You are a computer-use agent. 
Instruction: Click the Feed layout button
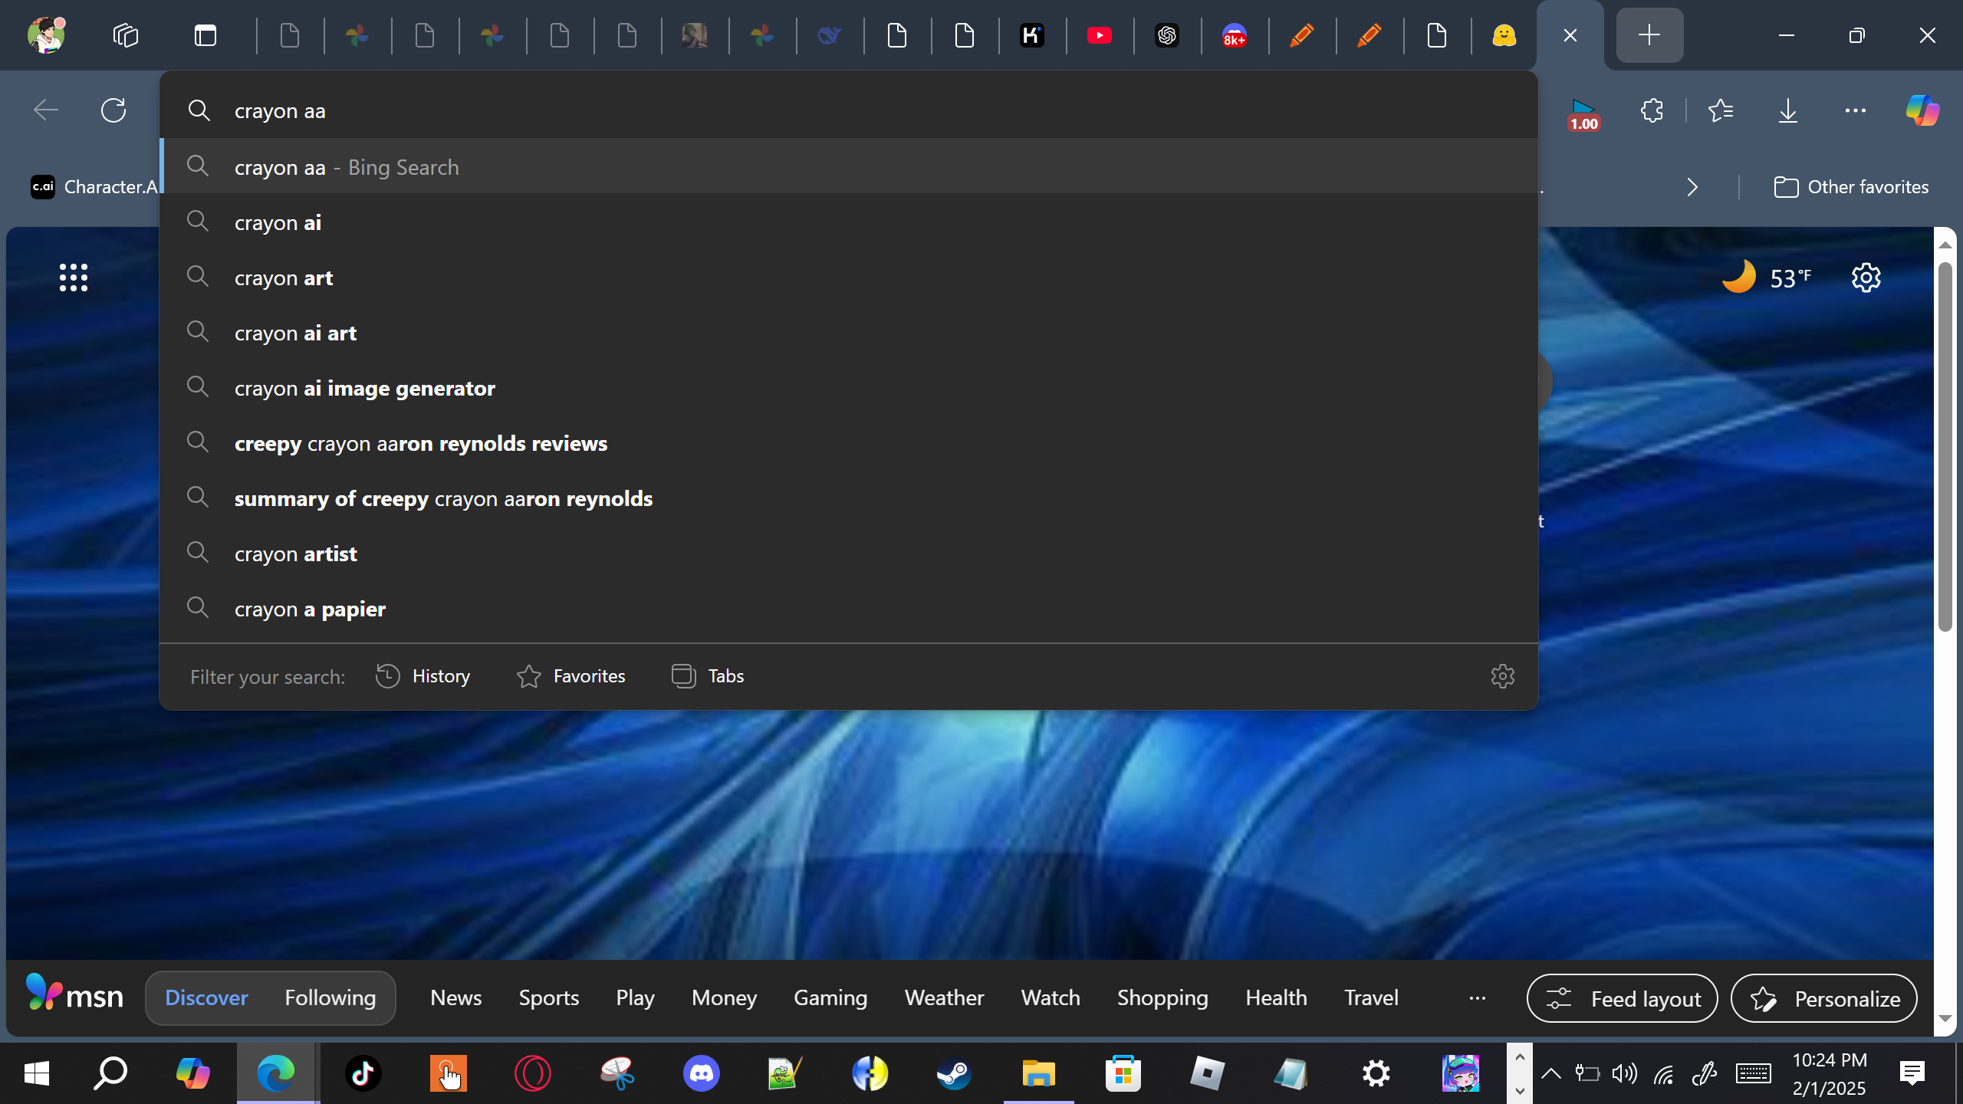click(x=1622, y=998)
